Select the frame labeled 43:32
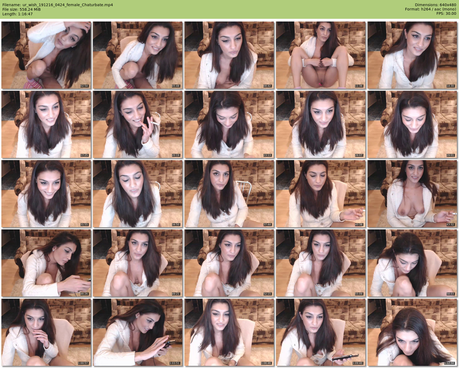Image resolution: width=459 pixels, height=368 pixels. pos(412,194)
